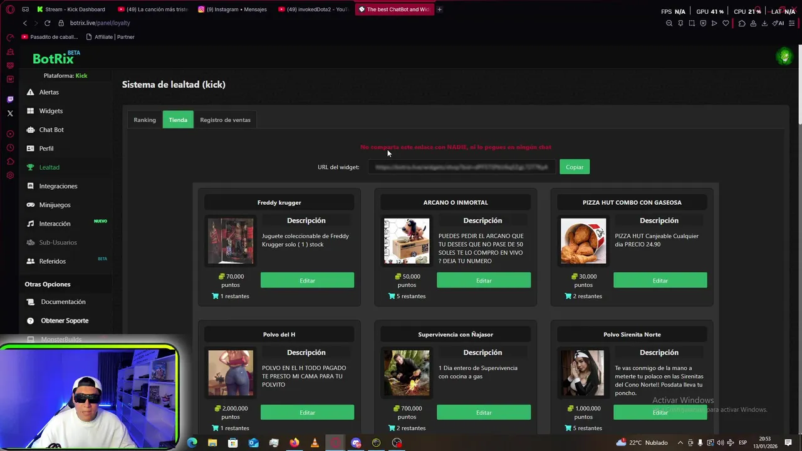Open the Pasadito de caball... bookmark

point(49,37)
